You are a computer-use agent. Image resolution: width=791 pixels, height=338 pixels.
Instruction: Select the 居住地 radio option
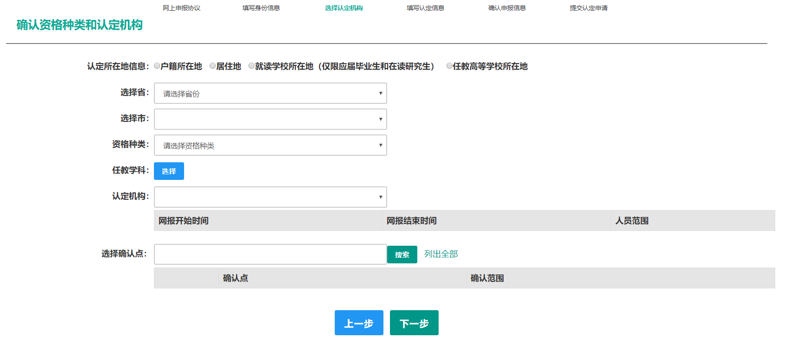213,66
